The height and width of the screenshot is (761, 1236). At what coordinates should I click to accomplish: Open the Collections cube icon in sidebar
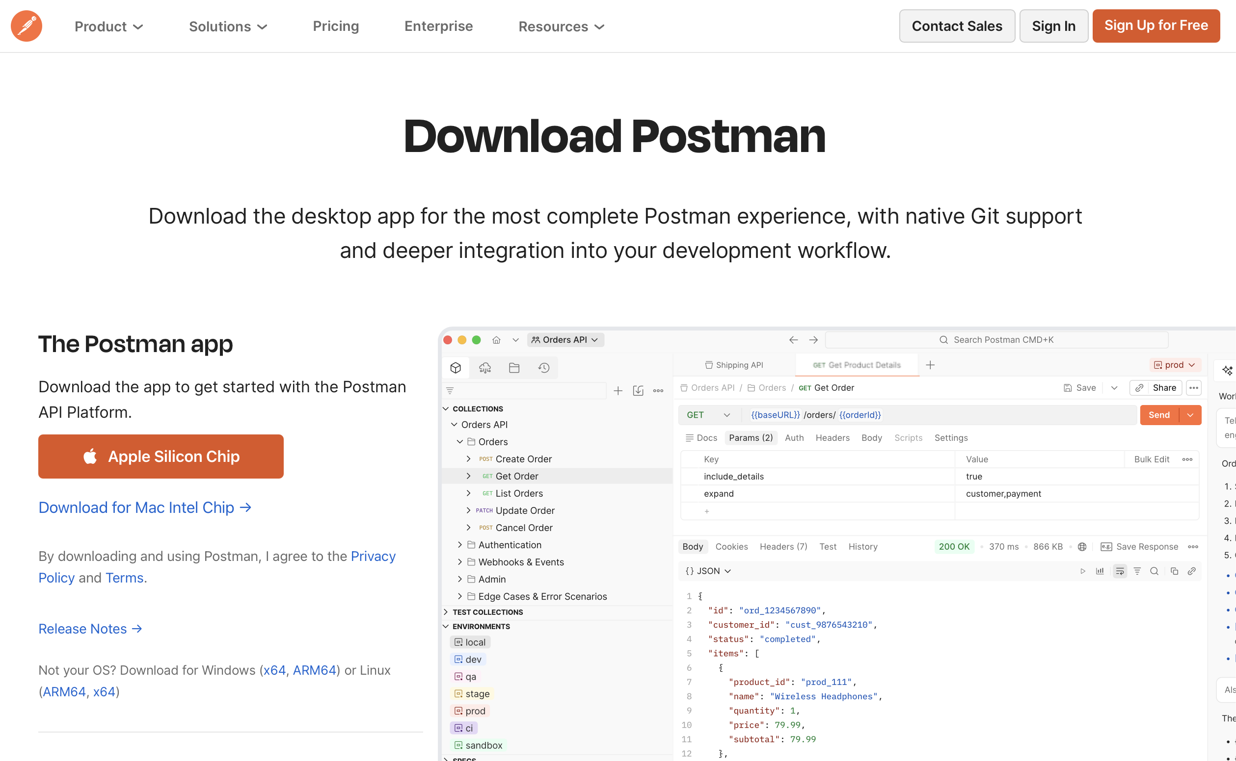pos(456,368)
